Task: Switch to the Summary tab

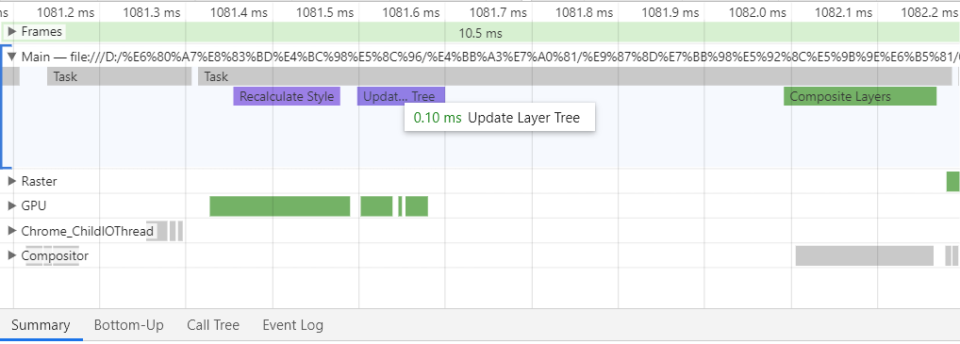Action: (x=41, y=325)
